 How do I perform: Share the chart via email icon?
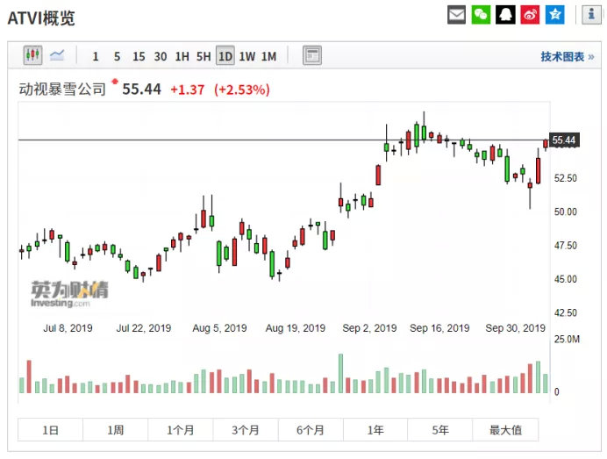456,15
